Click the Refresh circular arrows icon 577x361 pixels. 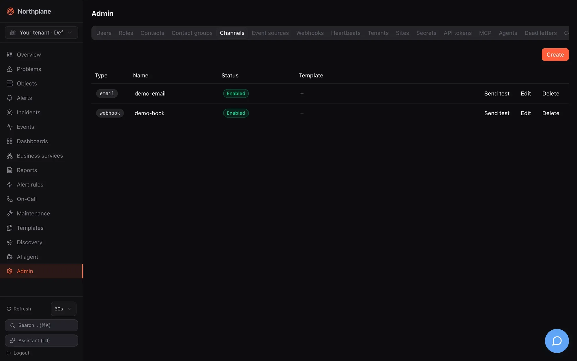[x=9, y=309]
